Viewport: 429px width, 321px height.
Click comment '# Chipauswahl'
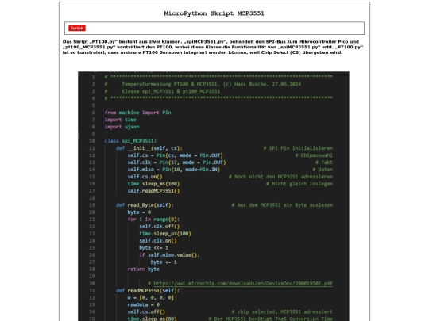click(x=314, y=155)
